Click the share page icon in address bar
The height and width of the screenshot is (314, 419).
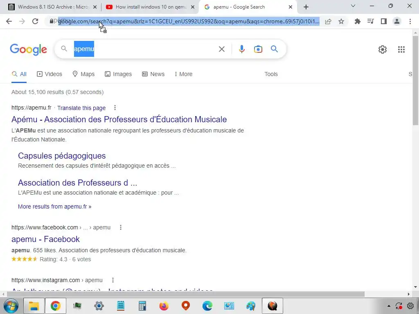tap(328, 21)
